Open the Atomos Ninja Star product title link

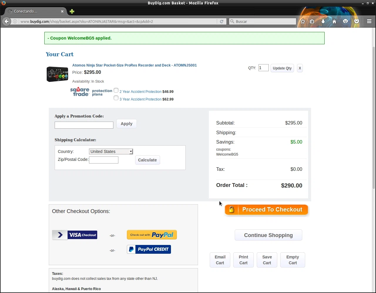[x=135, y=65]
